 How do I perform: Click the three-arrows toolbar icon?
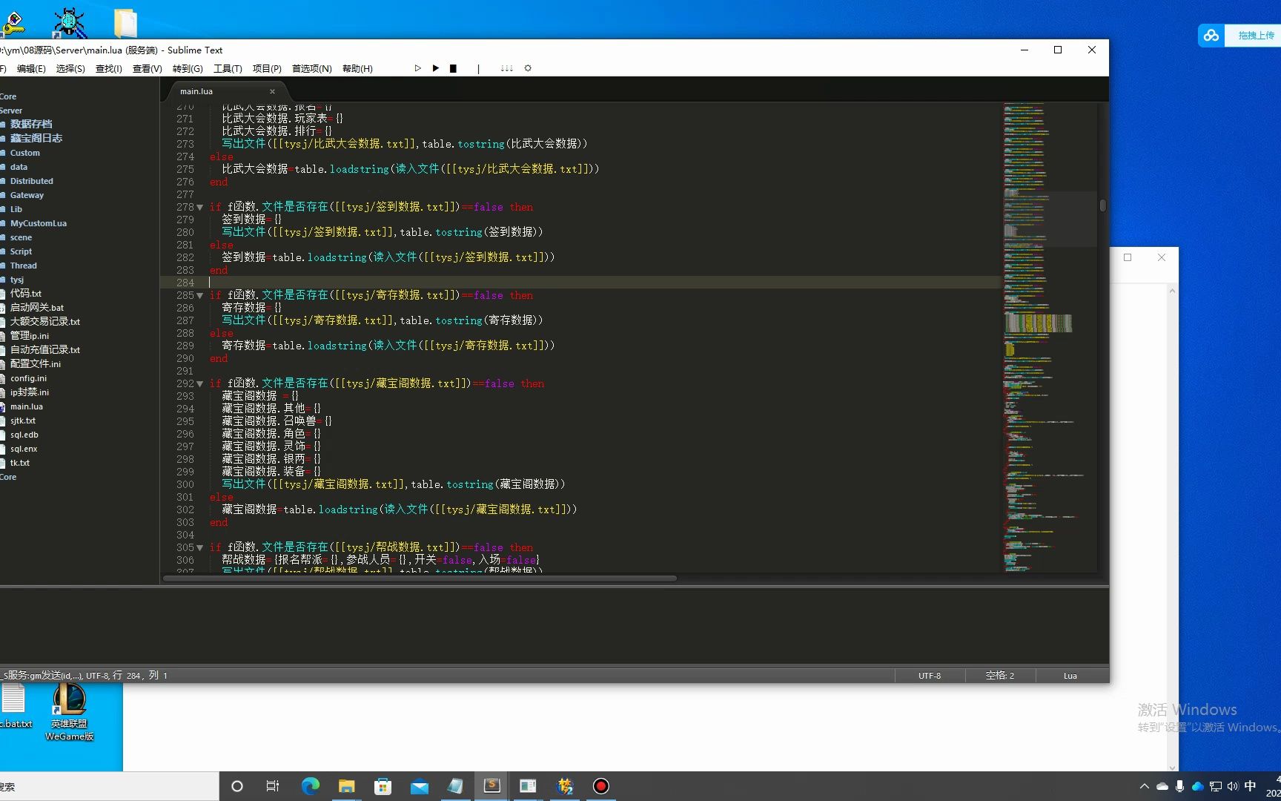coord(507,68)
